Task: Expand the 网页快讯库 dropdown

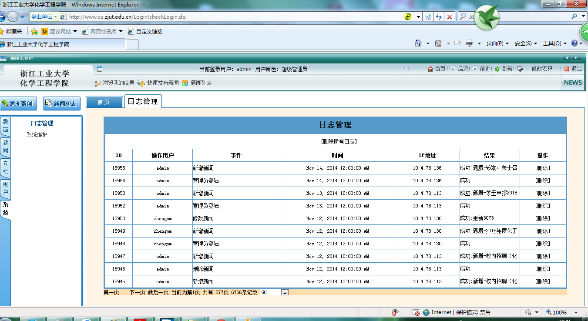Action: [121, 31]
